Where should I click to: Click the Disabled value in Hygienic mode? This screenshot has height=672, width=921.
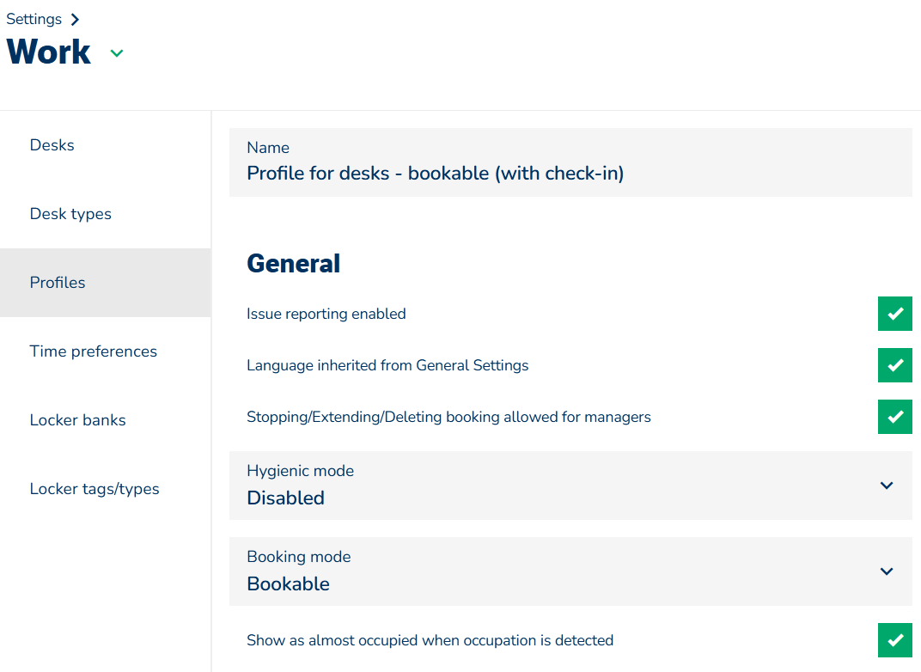[286, 498]
